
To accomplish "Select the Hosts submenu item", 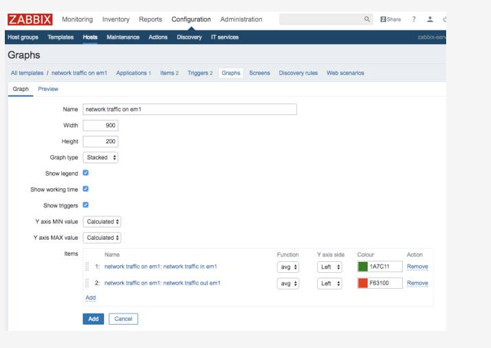I will pyautogui.click(x=90, y=37).
